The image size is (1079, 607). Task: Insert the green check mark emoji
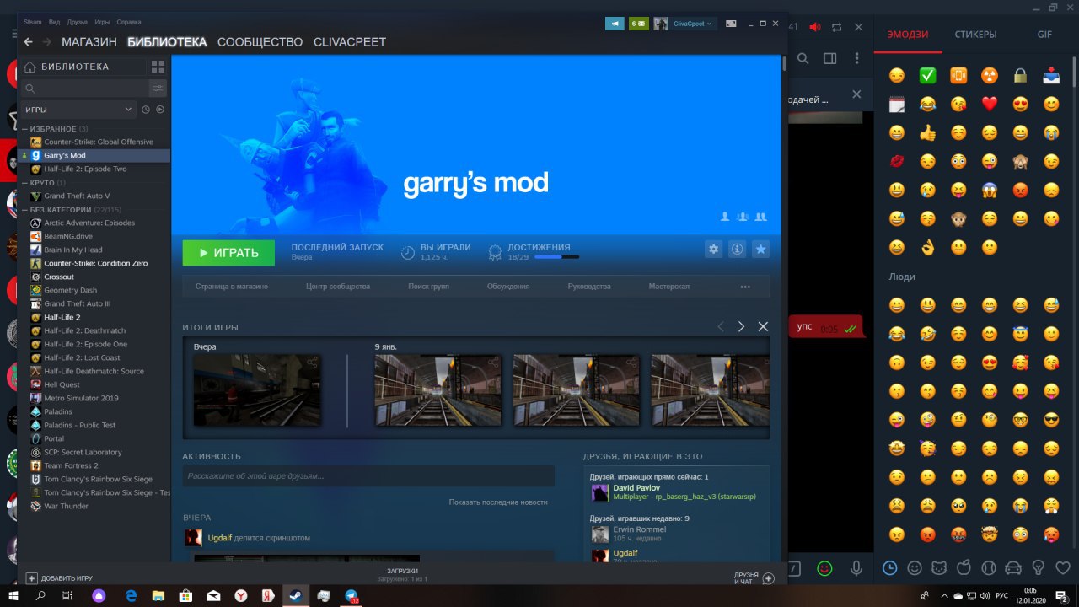[927, 76]
